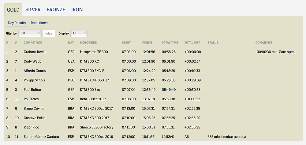Viewport: 306px width, 145px height.
Task: Select competitor Gustavo Pellin
Action: pyautogui.click(x=35, y=118)
